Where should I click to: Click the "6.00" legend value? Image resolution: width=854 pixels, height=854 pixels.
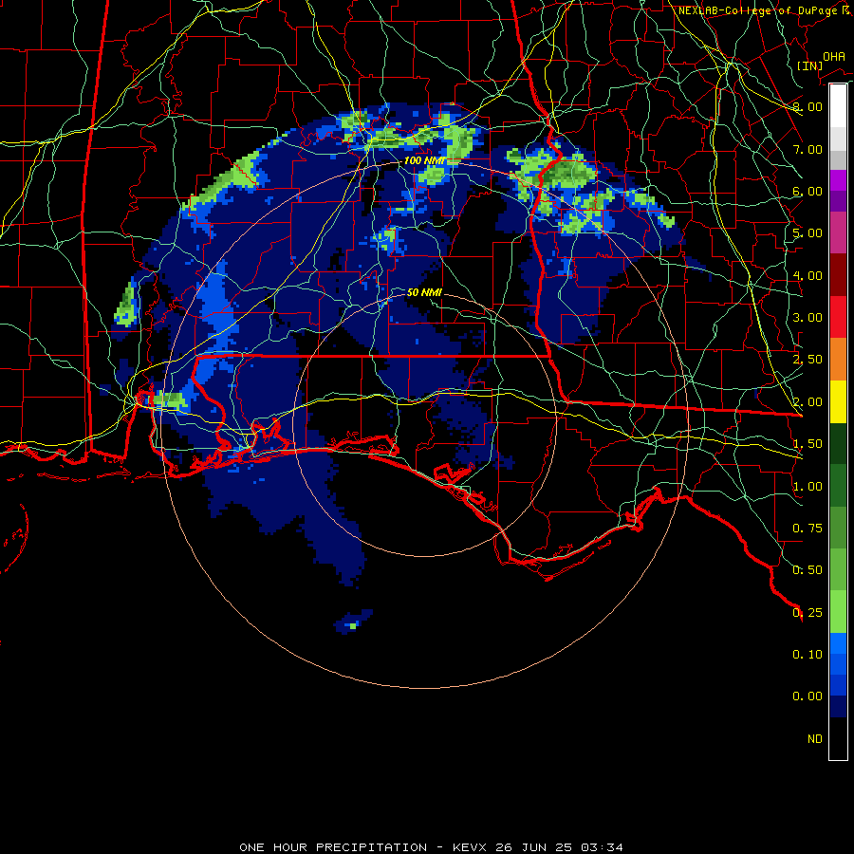808,191
